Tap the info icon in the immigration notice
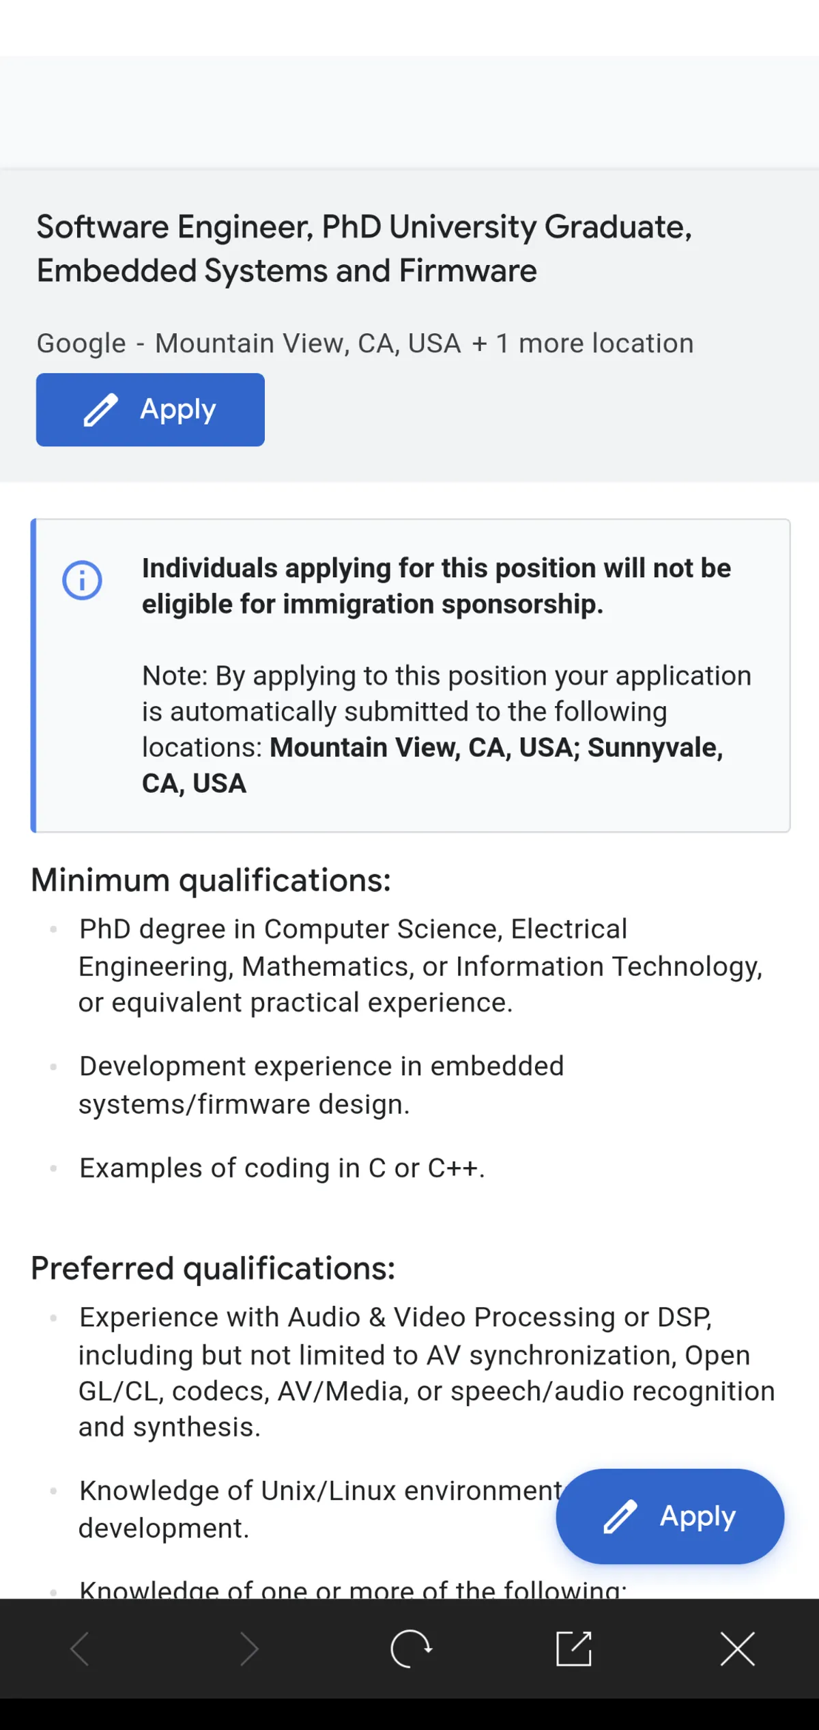Screen dimensions: 819x1730 coord(83,581)
